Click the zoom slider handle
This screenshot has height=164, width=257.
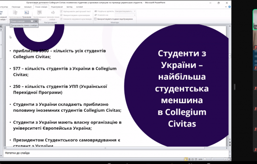[212, 159]
